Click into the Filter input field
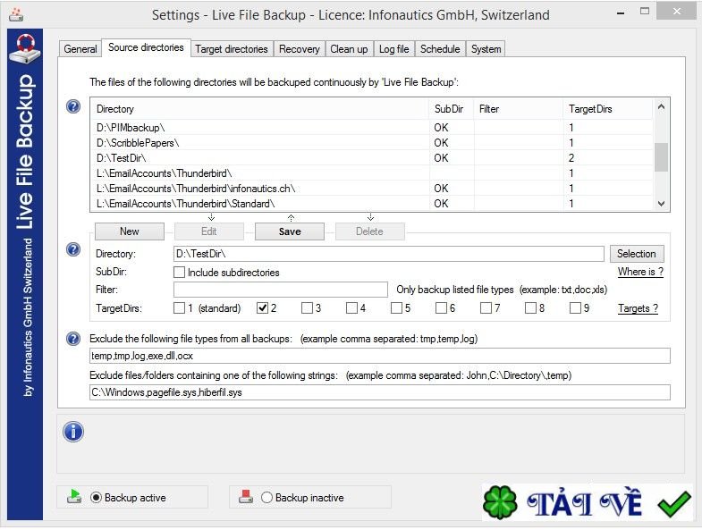702x530 pixels. (x=281, y=290)
